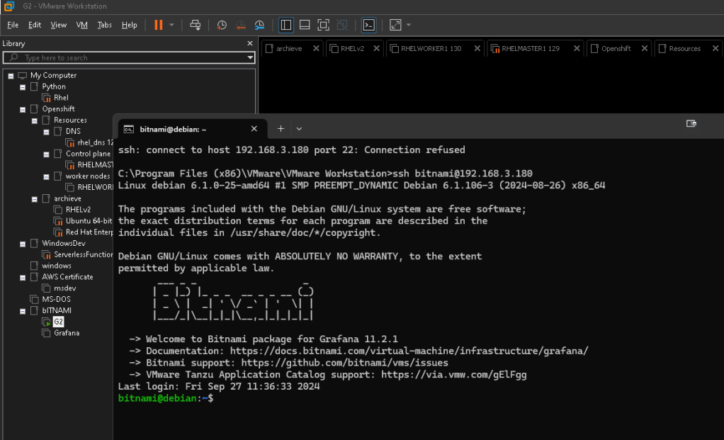Collapse the WindowsDev folder

click(23, 244)
